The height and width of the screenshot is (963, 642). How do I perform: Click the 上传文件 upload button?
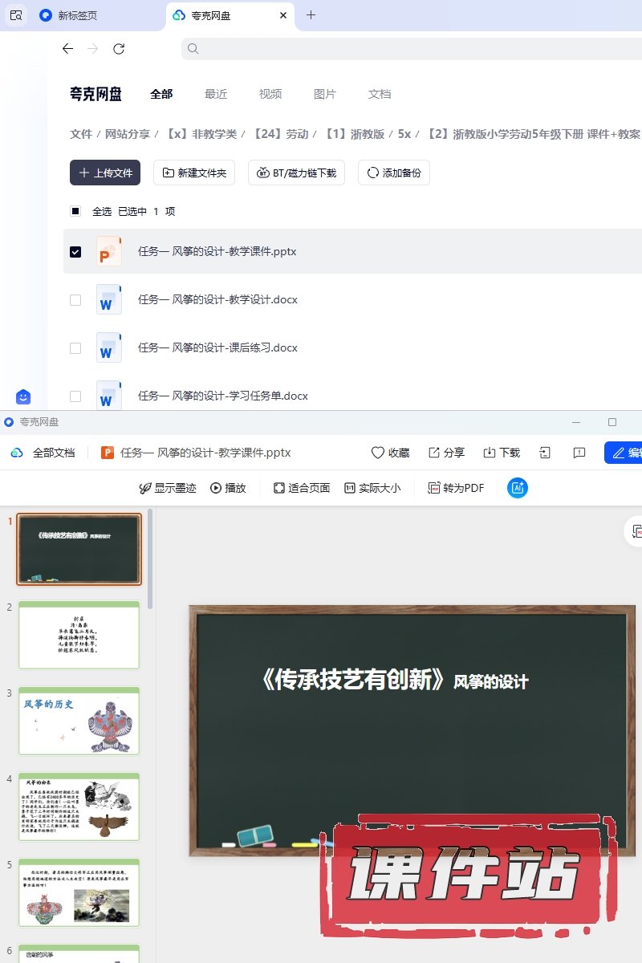(105, 173)
